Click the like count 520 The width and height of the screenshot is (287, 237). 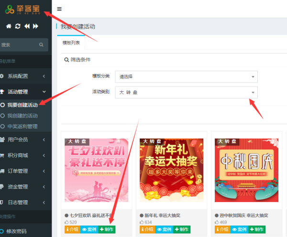click(x=73, y=222)
